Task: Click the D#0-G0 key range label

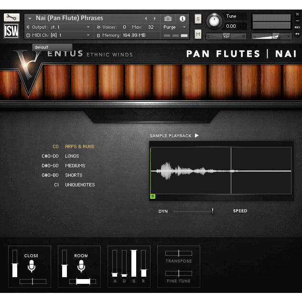Action: pyautogui.click(x=50, y=166)
